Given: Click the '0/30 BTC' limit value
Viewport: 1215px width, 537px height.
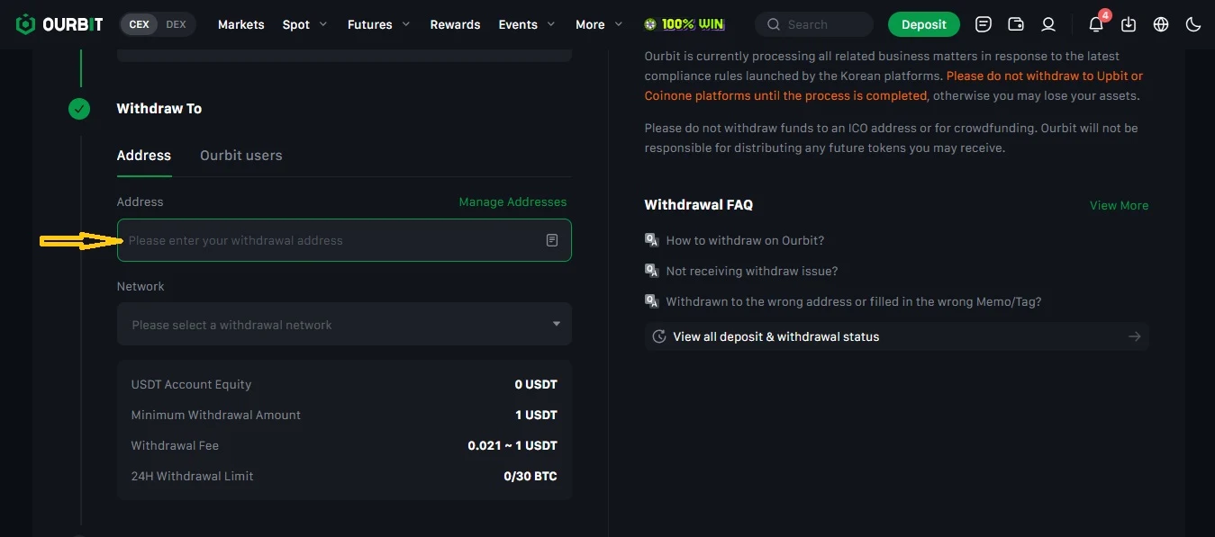Looking at the screenshot, I should click(530, 476).
